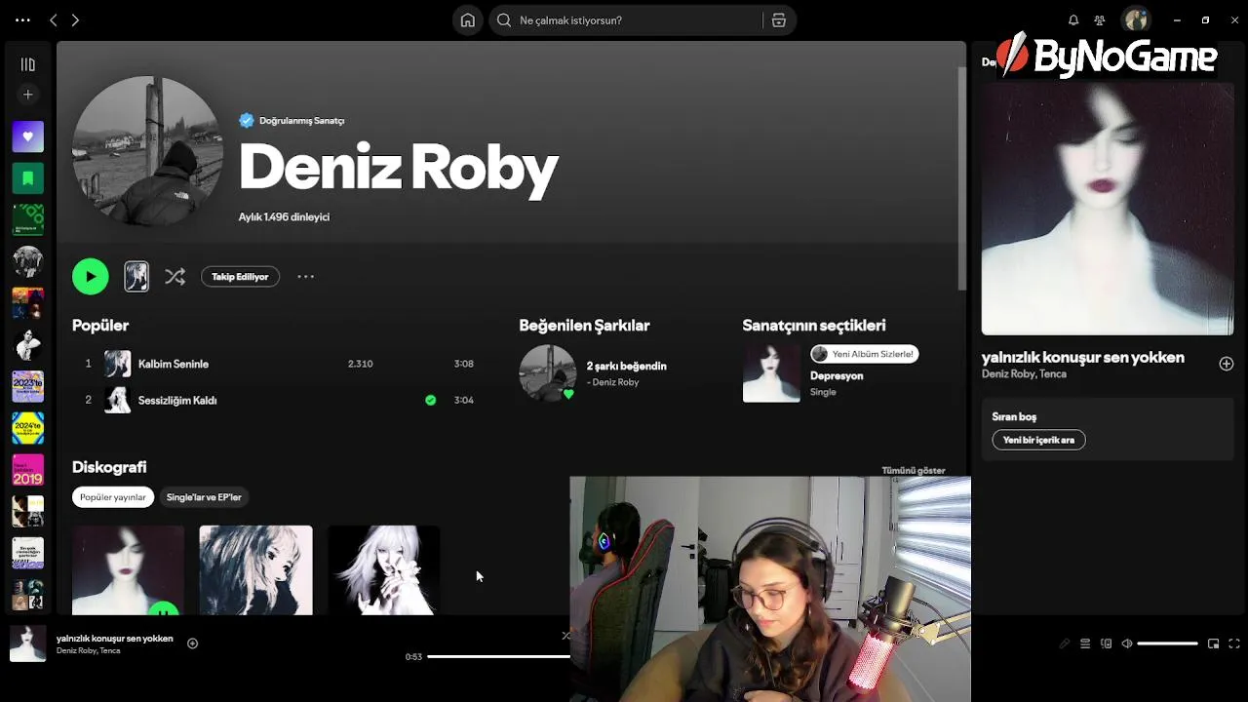Screen dimensions: 1248x702
Task: Click 'Aylık 1.496 dinleyici' text
Action: (x=284, y=216)
